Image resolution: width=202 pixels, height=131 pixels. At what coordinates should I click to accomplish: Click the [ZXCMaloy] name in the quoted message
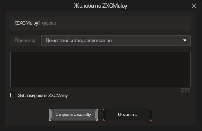pos(28,23)
